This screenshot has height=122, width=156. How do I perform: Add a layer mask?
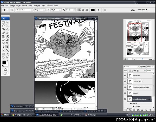click(x=134, y=110)
